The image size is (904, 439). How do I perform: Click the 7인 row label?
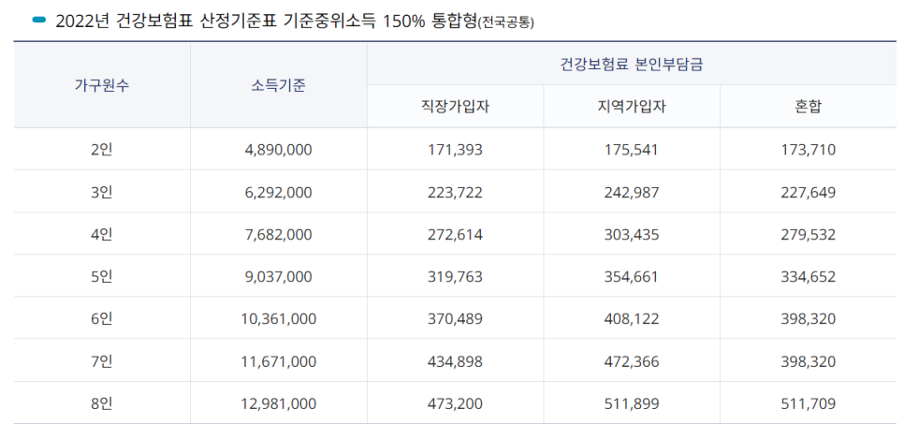click(x=102, y=361)
